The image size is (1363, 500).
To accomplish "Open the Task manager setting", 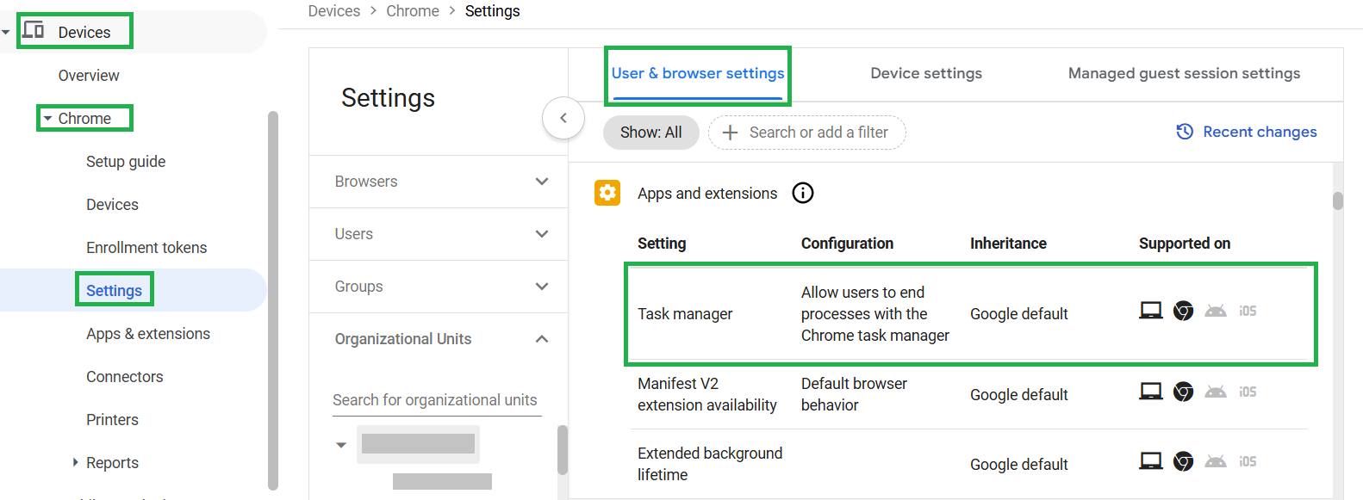I will [x=685, y=314].
